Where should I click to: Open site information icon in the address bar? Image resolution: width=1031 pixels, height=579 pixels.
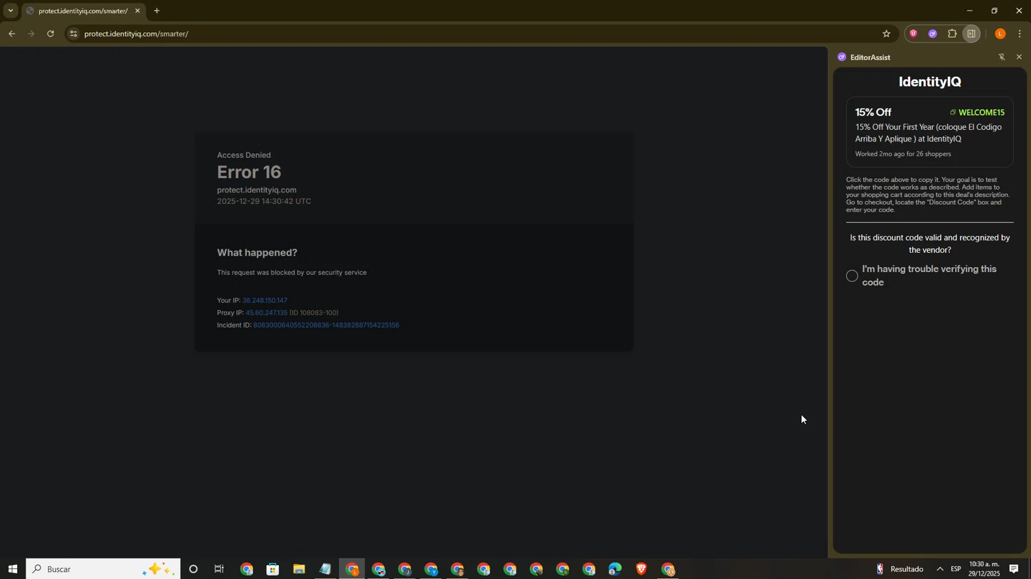(x=74, y=34)
